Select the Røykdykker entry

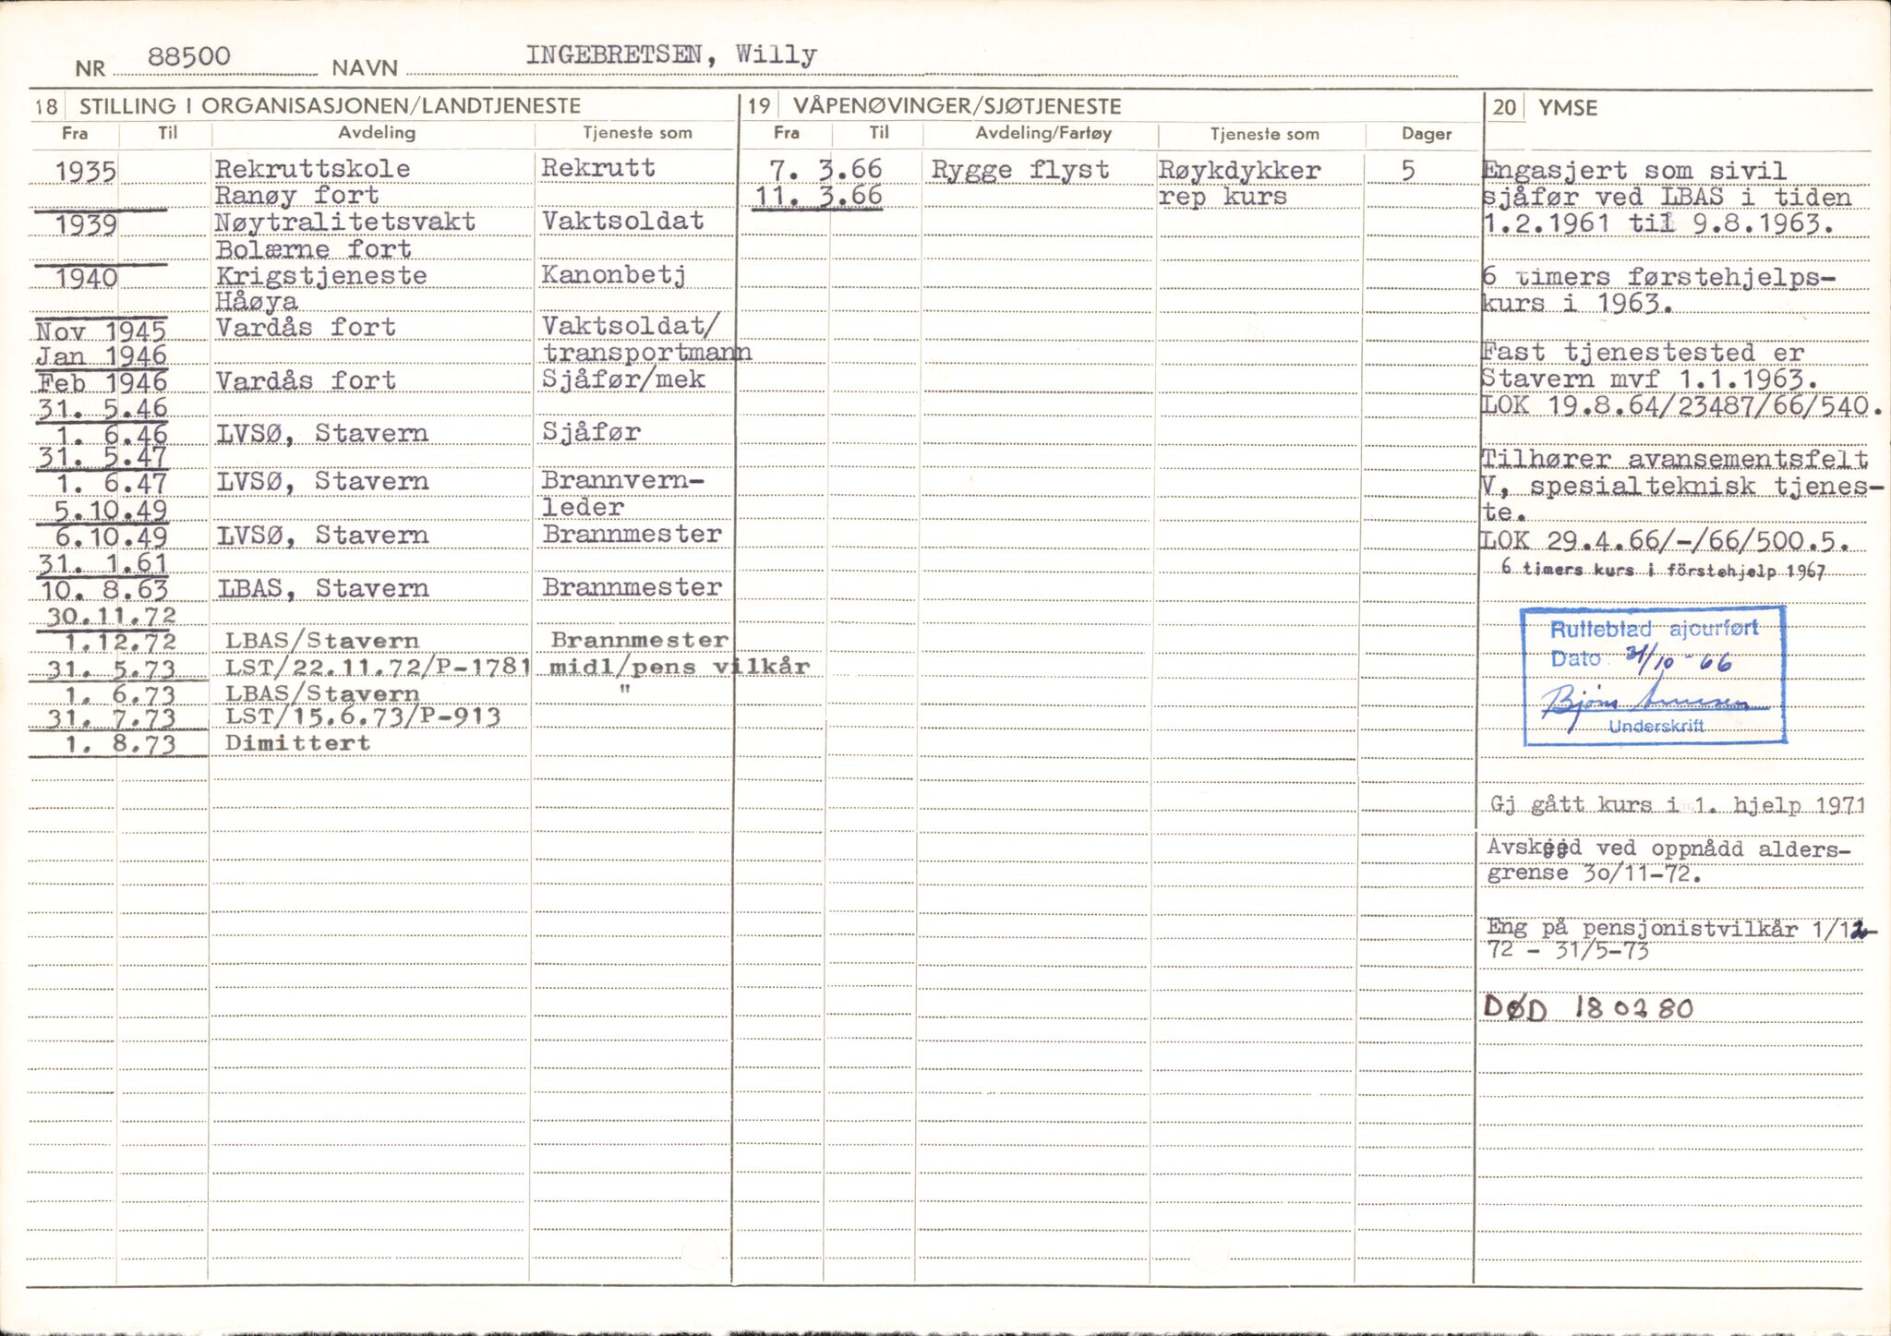coord(1240,171)
